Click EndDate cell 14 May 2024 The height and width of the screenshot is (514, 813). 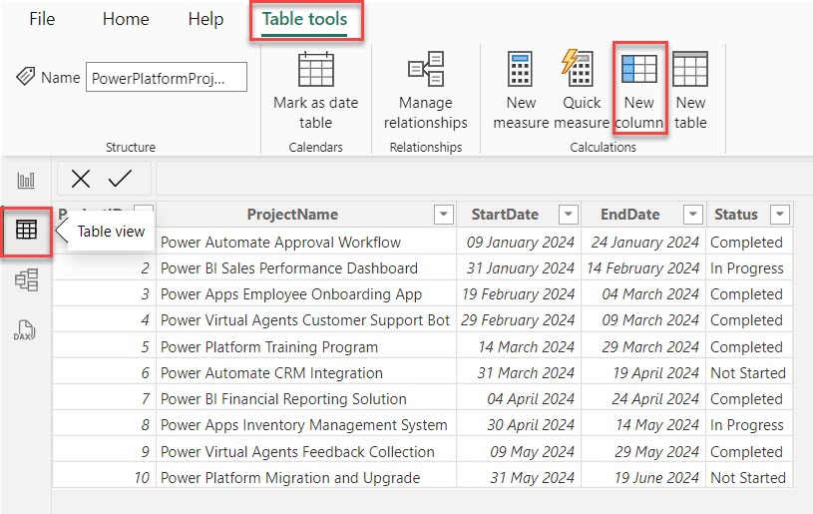click(x=643, y=425)
